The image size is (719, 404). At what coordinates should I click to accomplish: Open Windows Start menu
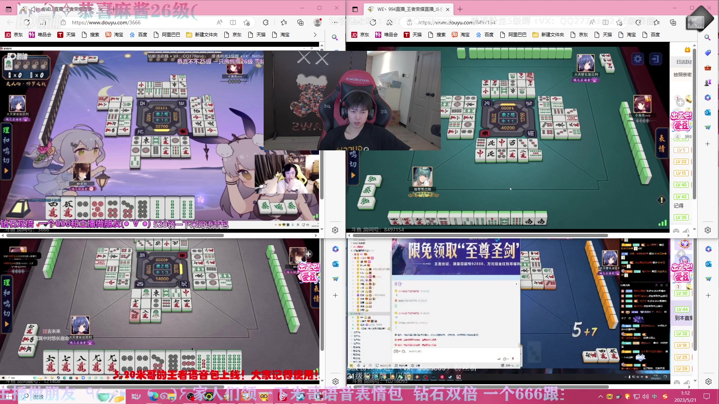click(8, 397)
